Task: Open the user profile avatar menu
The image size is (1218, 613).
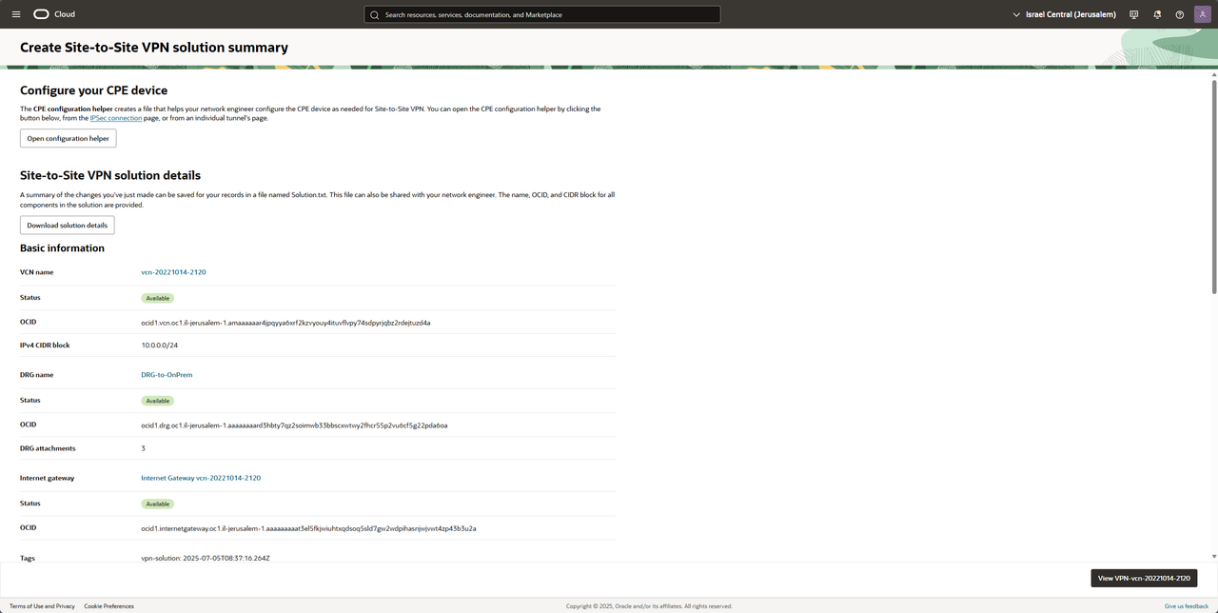Action: click(x=1203, y=14)
